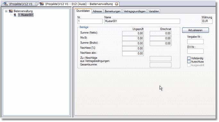Click the Aktualisieren button

195,30
